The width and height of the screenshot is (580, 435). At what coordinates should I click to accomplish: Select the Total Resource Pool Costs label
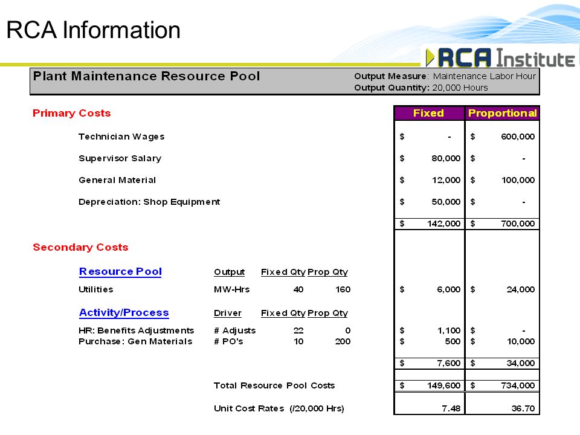(274, 385)
